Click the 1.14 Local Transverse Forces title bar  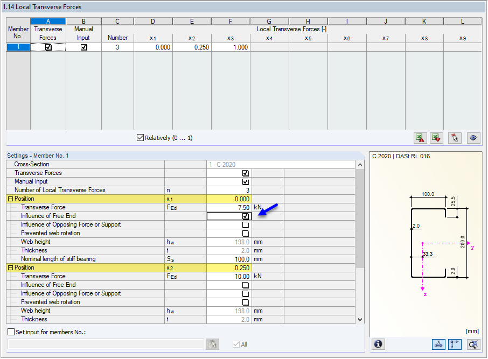coord(54,6)
